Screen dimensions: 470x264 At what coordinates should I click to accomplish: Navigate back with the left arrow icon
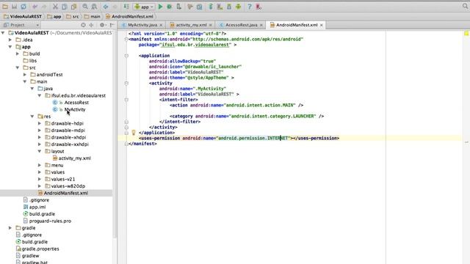(106, 7)
